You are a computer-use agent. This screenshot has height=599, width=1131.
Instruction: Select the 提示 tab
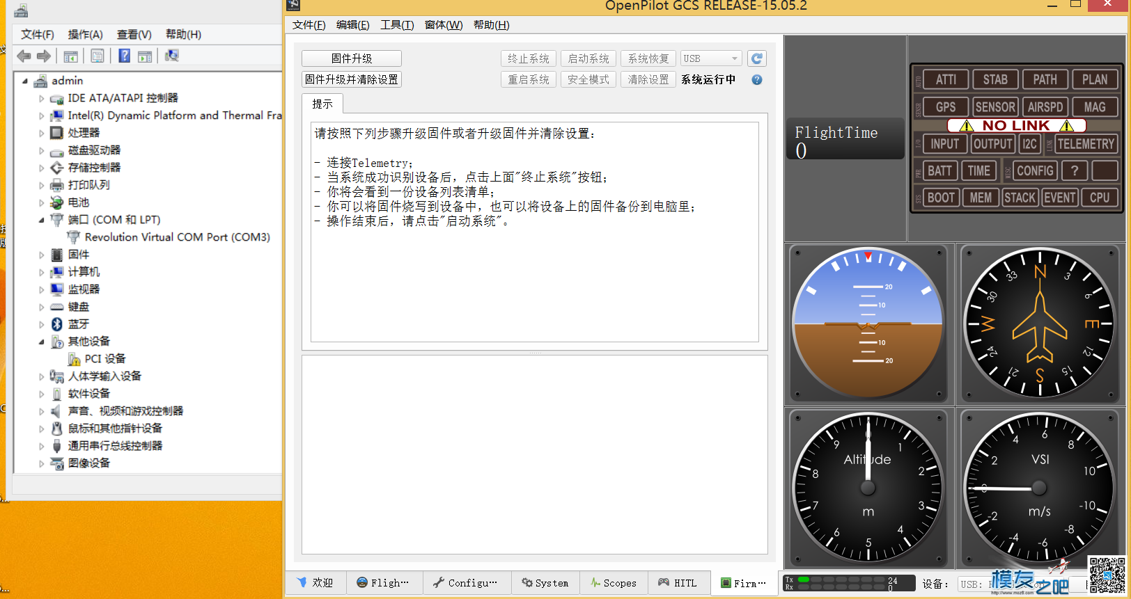tap(322, 104)
